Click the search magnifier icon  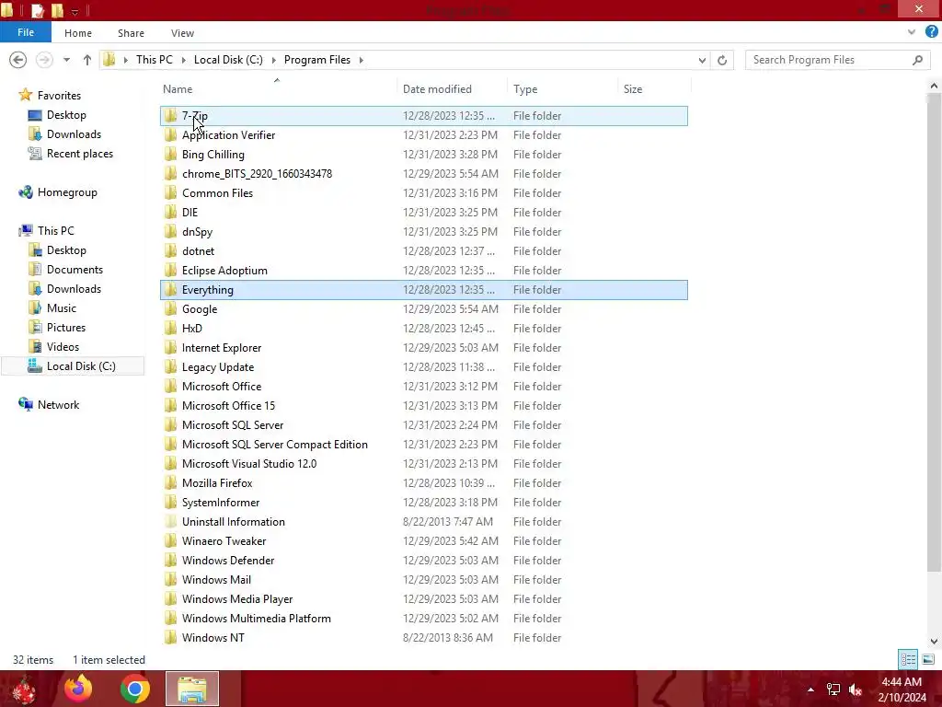pos(917,60)
